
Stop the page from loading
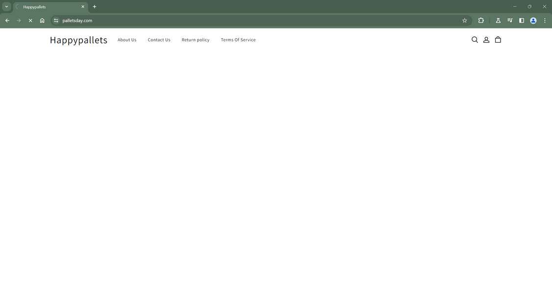click(30, 20)
